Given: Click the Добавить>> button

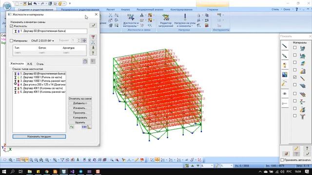Looking at the screenshot, I should pyautogui.click(x=80, y=104).
